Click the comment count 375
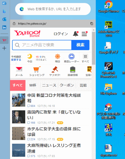Image resolution: width=125 pixels, height=159 pixels. click(x=31, y=156)
